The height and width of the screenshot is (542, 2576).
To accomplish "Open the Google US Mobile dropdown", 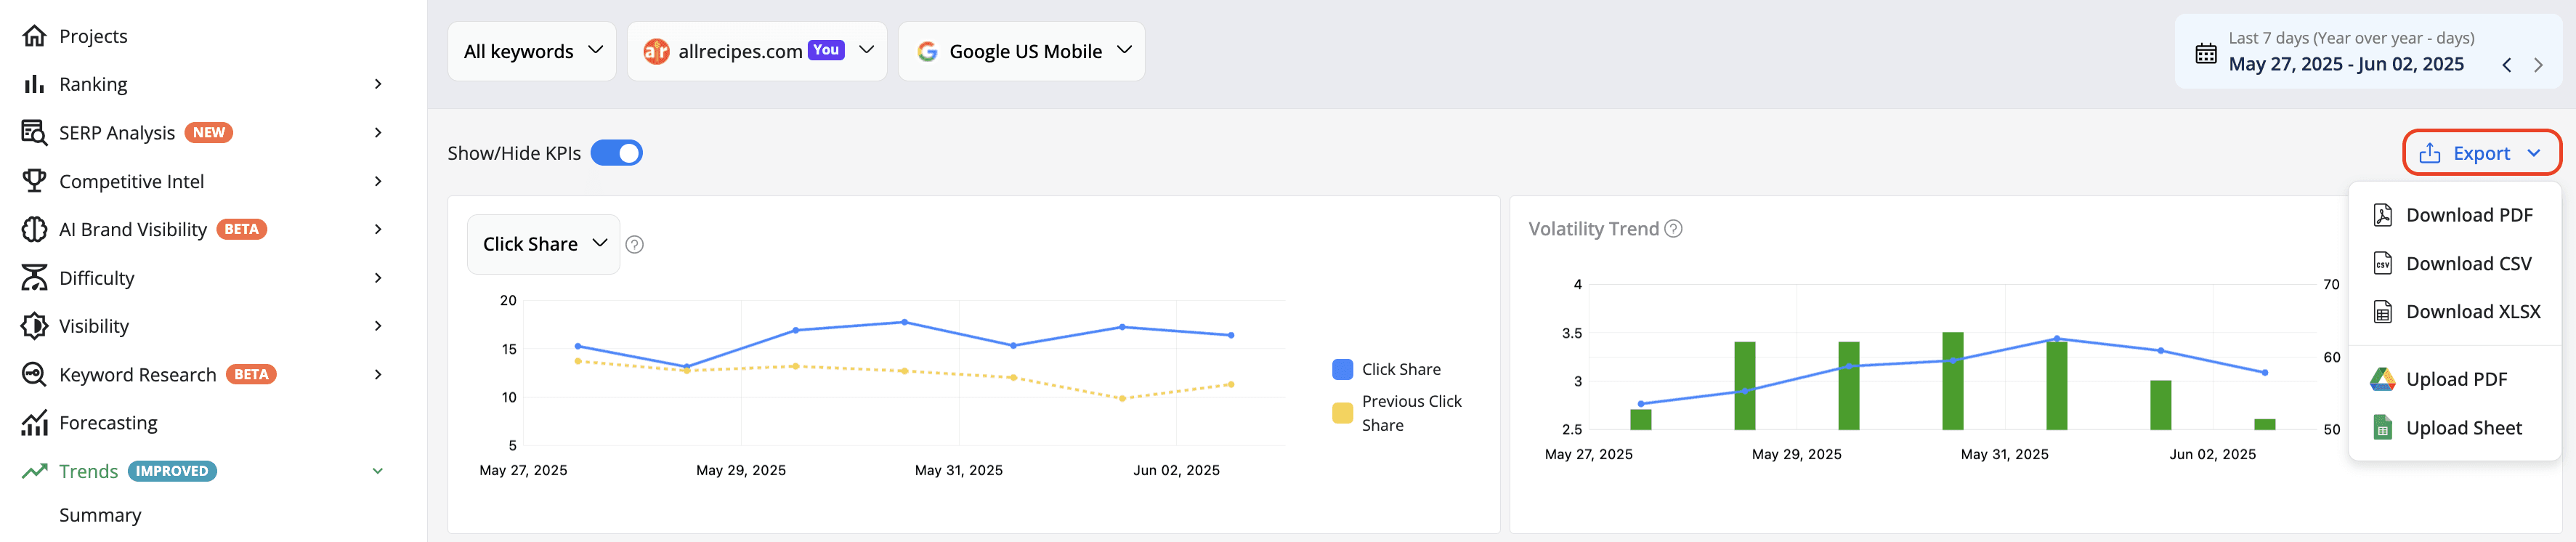I will click(1021, 51).
